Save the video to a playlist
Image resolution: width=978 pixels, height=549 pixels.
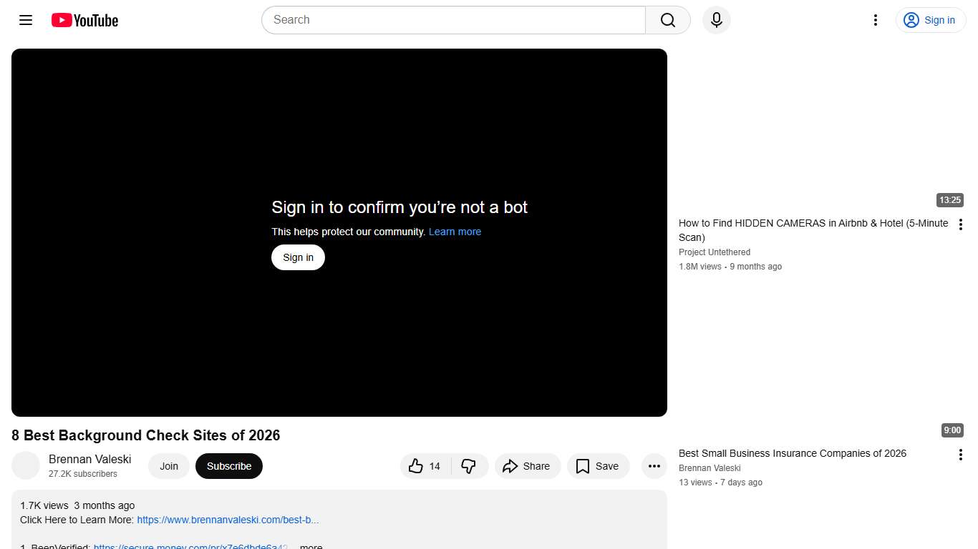tap(598, 466)
